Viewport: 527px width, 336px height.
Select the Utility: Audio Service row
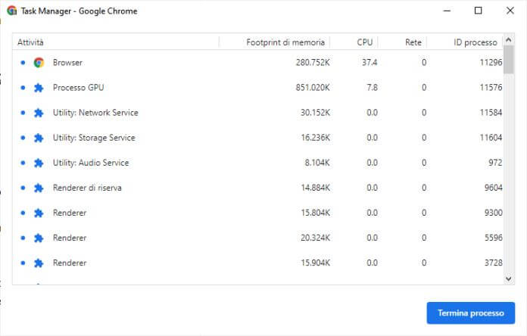click(x=258, y=163)
